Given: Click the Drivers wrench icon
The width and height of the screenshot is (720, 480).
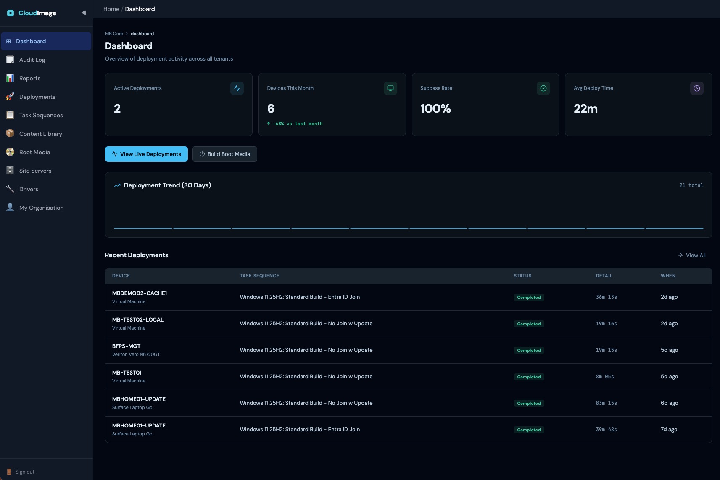Looking at the screenshot, I should click(x=10, y=189).
